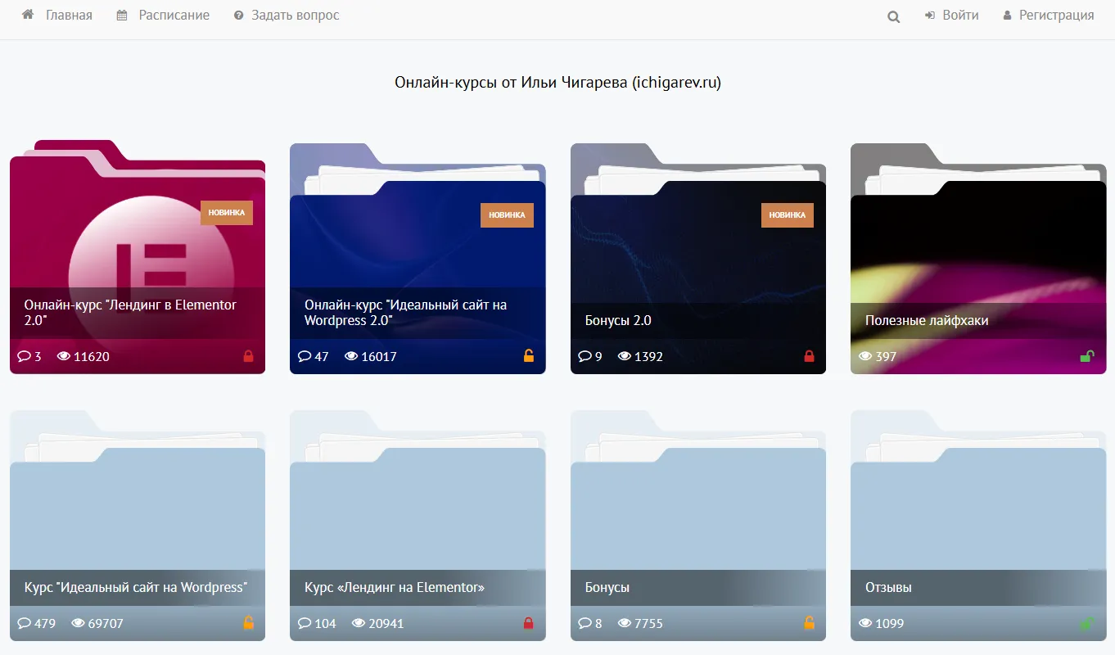Click the Войти login link
This screenshot has width=1115, height=655.
[952, 15]
